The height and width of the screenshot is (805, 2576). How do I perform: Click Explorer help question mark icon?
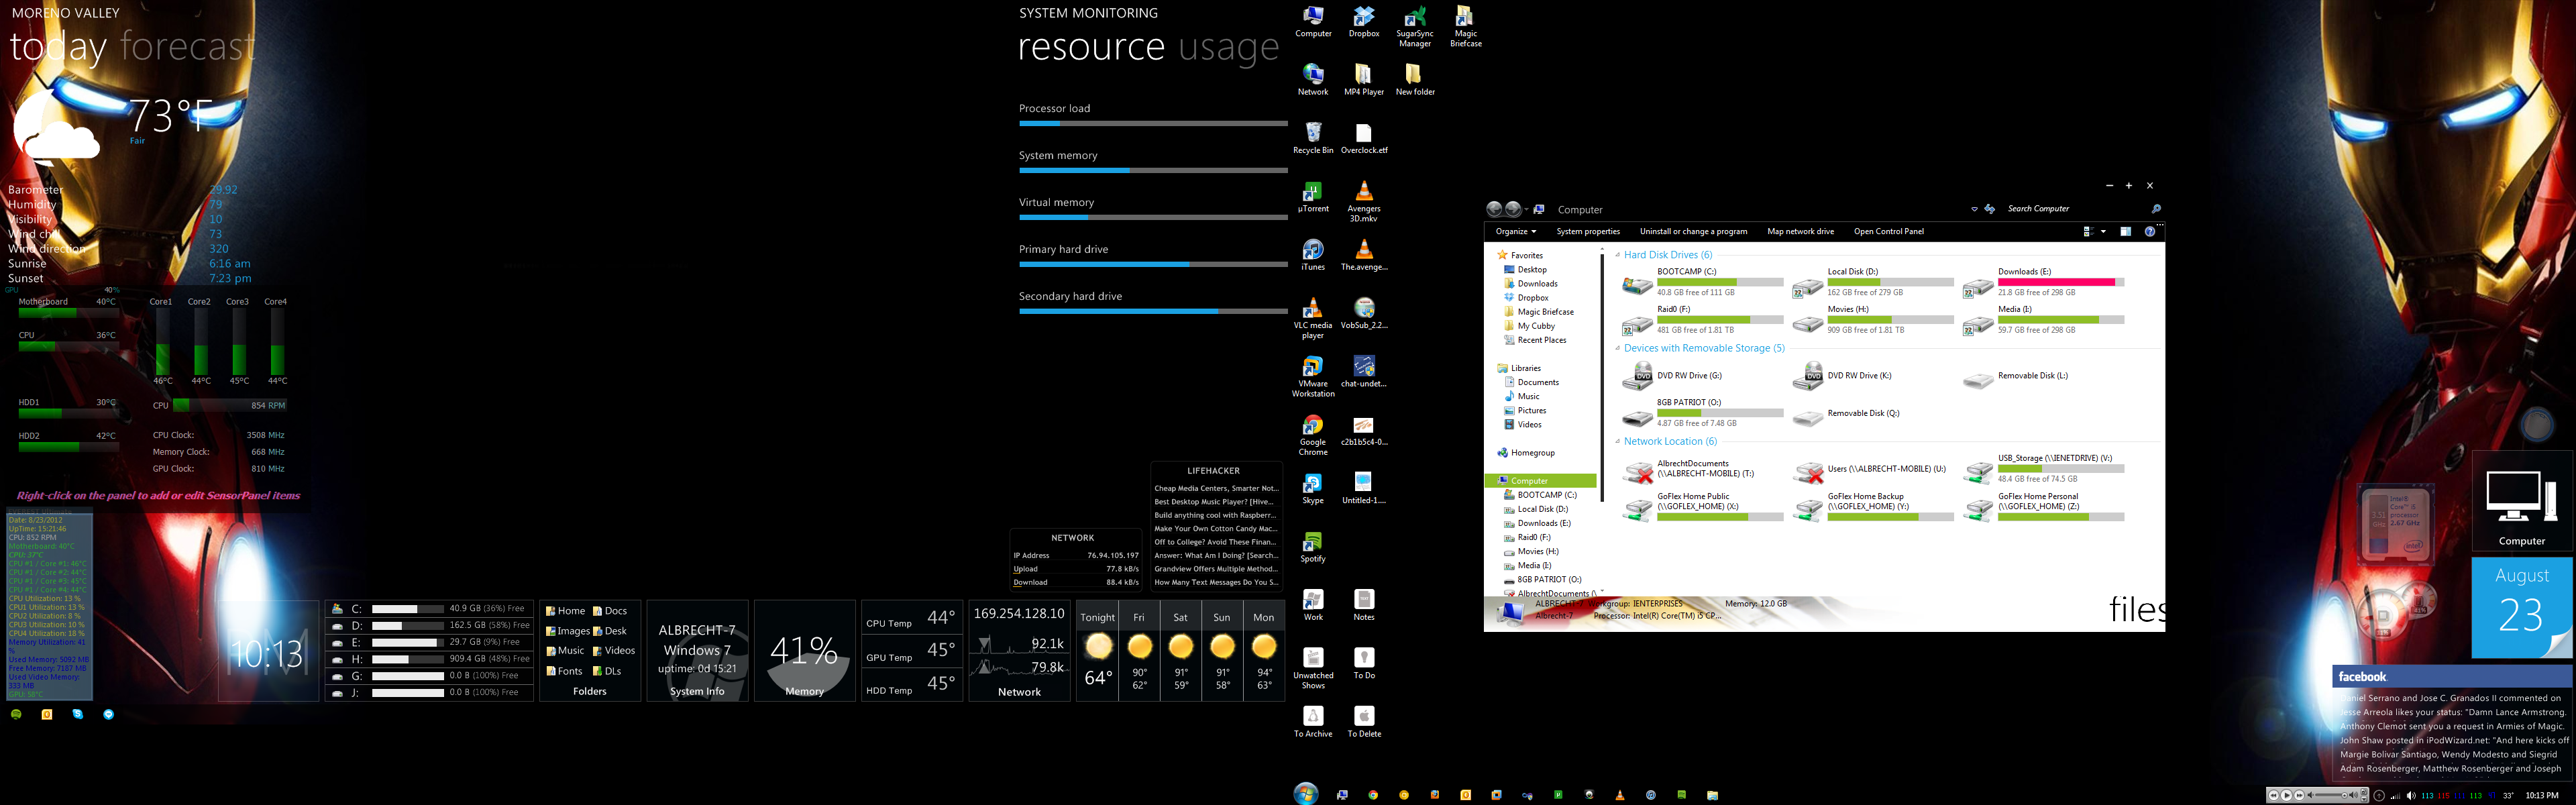[2149, 231]
